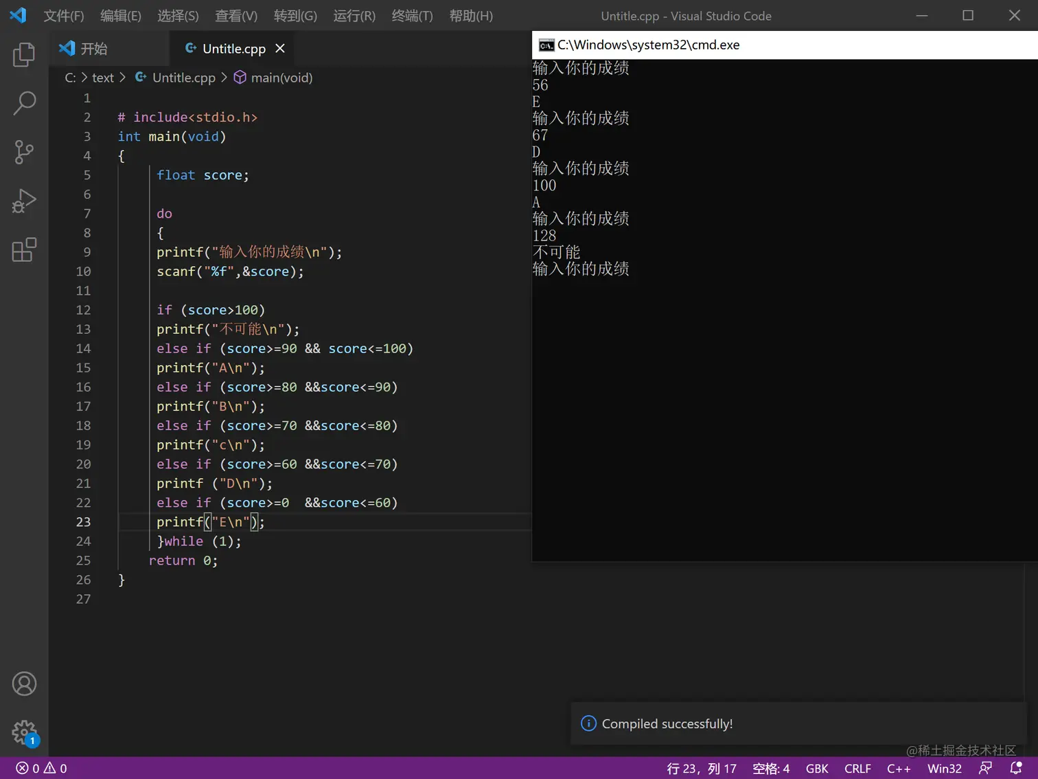Screen dimensions: 1038x779
Task: Click the scanf("%f",&score); line
Action: [x=230, y=271]
